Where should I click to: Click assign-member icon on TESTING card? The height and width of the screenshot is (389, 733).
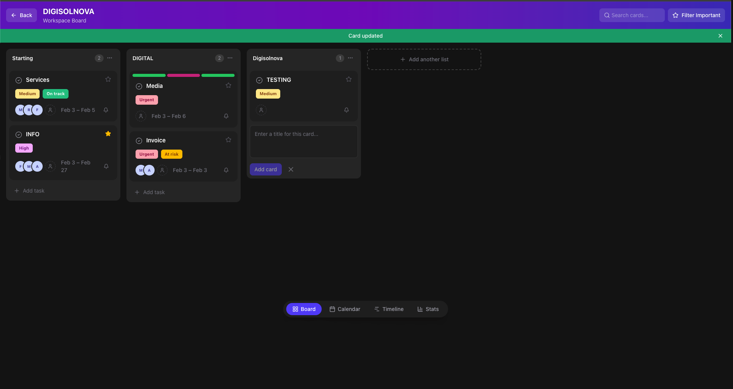[261, 110]
